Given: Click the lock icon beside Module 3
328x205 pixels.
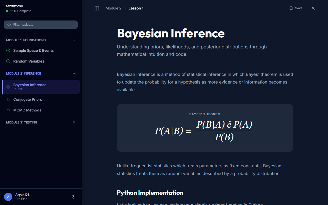Looking at the screenshot, I should [74, 122].
